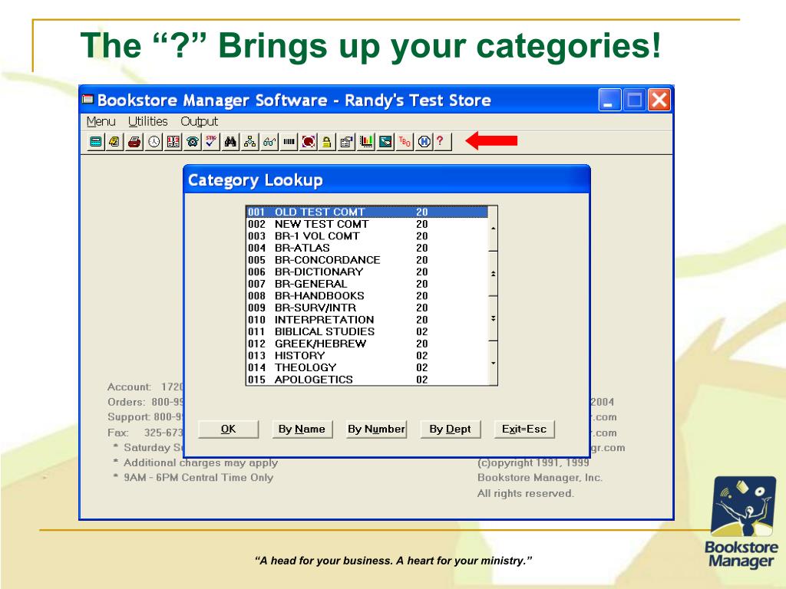Click the clock icon in toolbar

click(154, 142)
